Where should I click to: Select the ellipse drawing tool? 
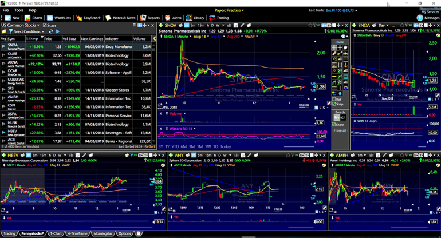[346, 88]
